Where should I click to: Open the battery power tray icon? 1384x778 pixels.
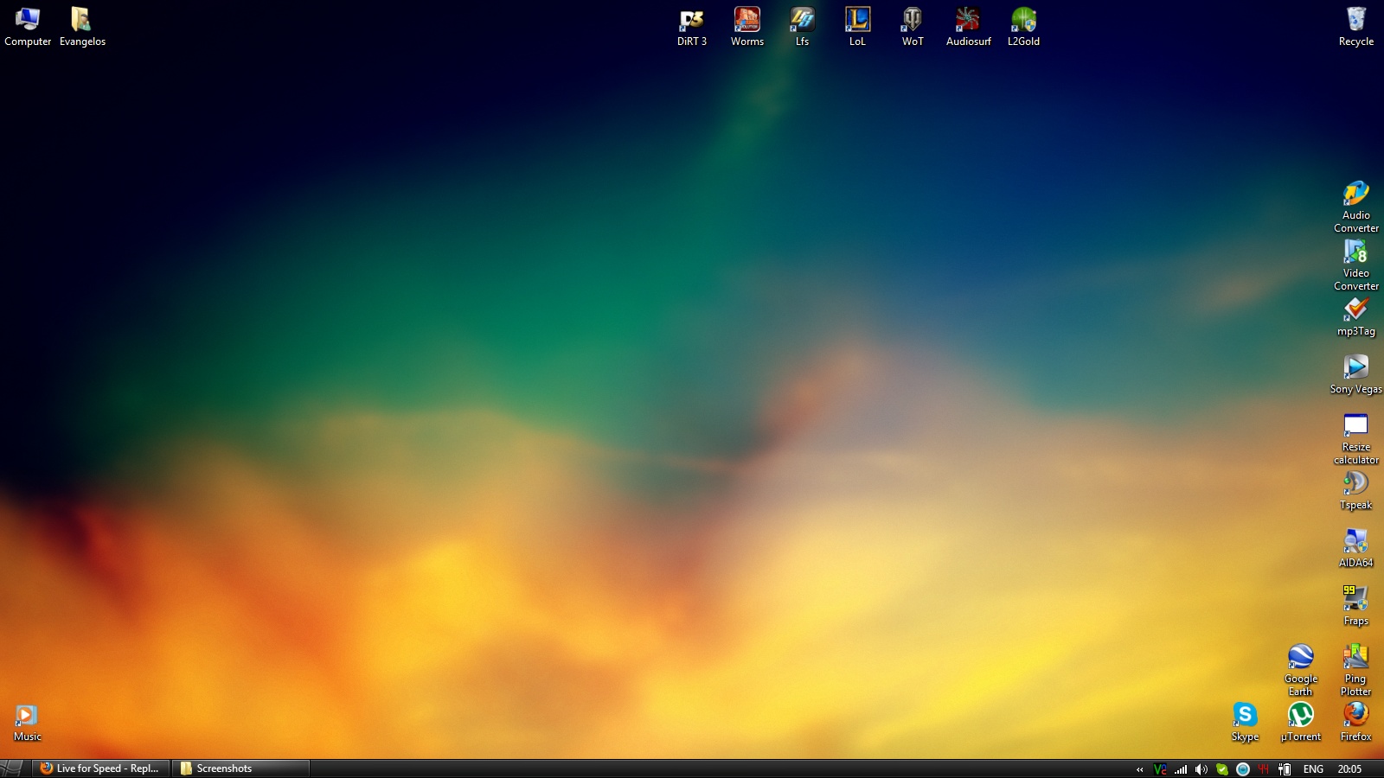point(1285,769)
